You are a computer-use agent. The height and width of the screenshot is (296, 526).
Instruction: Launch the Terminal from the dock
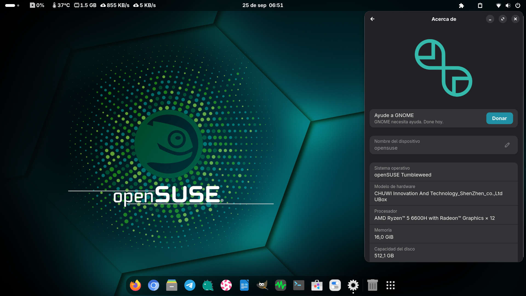(299, 285)
